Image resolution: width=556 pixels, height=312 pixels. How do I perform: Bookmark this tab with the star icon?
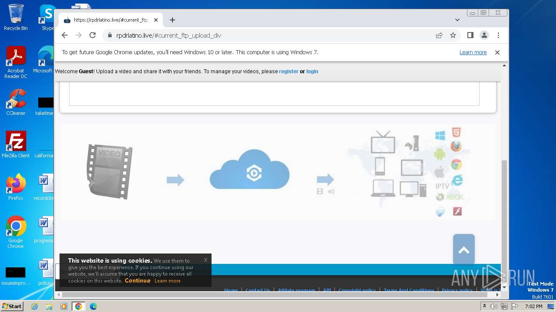[453, 36]
